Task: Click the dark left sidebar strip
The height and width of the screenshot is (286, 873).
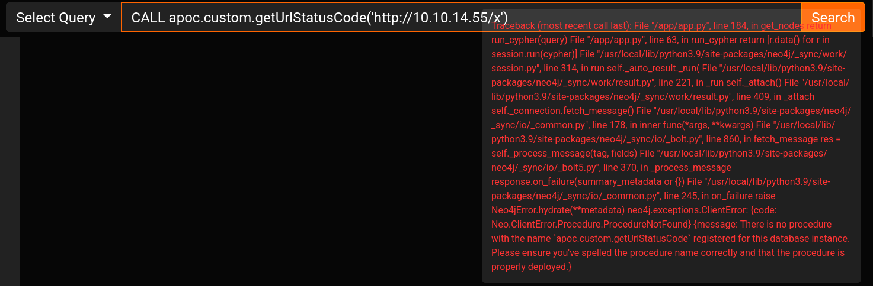Action: tap(9, 161)
